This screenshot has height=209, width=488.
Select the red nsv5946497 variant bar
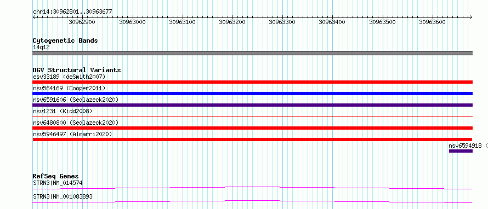[x=252, y=140]
